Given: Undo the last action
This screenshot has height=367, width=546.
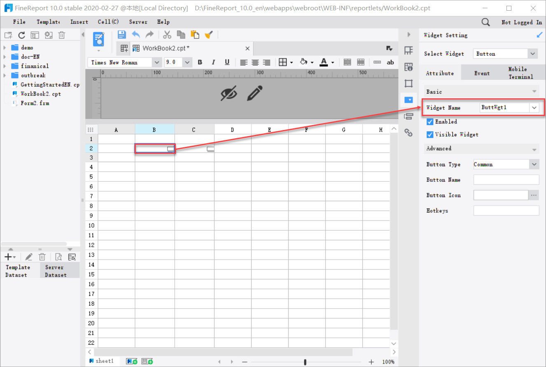Looking at the screenshot, I should 136,35.
